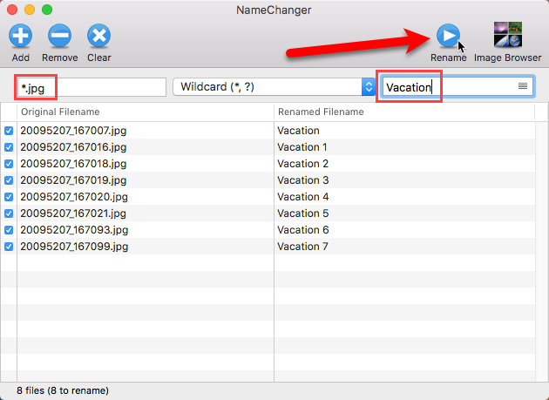The image size is (549, 400).
Task: Click the Add files plus icon
Action: point(20,36)
